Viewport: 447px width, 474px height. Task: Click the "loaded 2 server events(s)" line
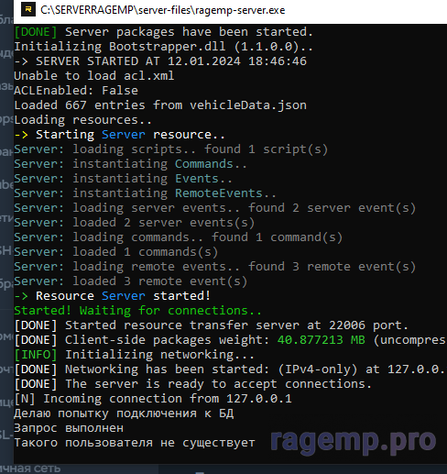pos(134,223)
